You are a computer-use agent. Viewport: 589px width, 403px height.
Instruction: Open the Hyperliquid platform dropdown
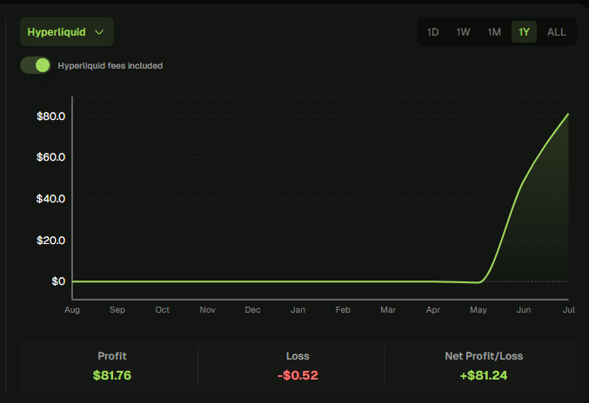[67, 32]
